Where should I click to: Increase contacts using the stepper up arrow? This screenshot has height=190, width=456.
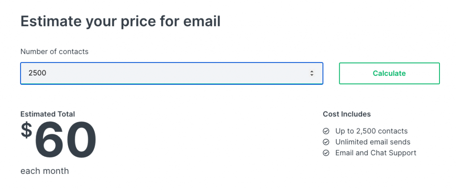(312, 71)
